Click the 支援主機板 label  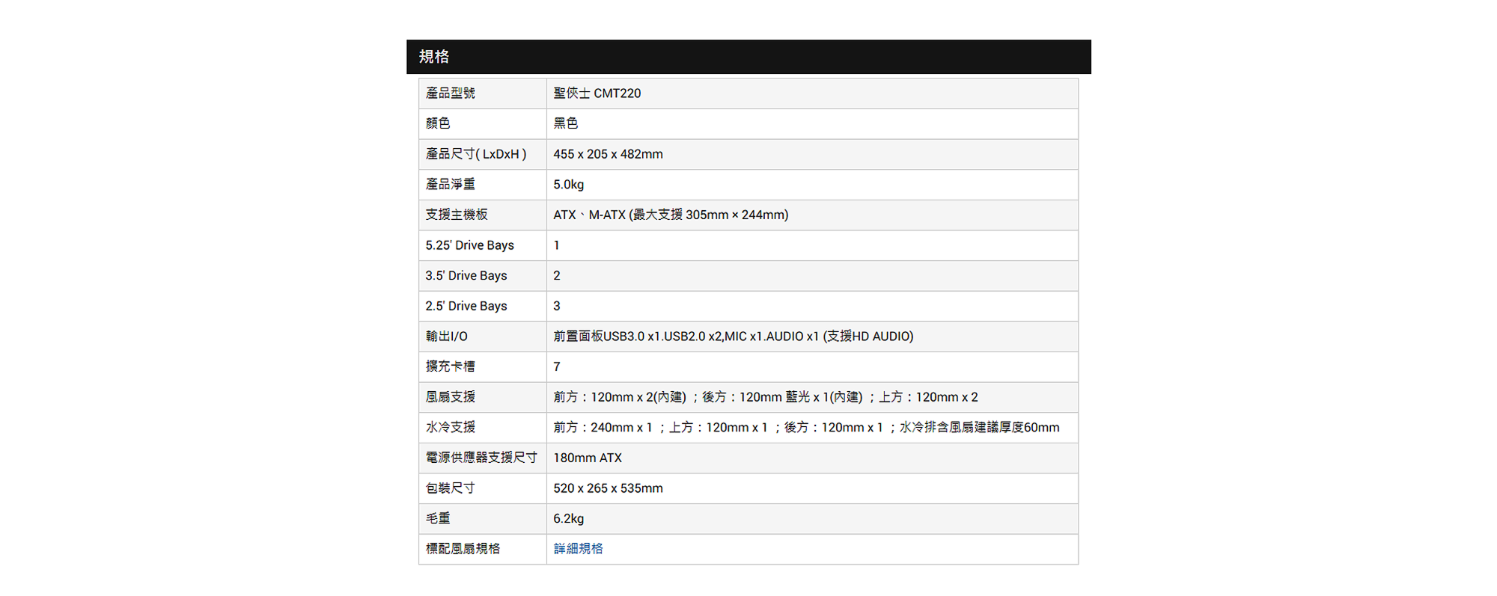[457, 215]
